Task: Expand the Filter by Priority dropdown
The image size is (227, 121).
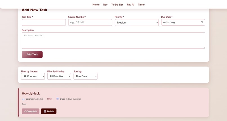Action: (x=59, y=76)
